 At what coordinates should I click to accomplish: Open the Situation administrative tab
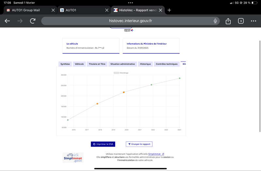coord(123,64)
